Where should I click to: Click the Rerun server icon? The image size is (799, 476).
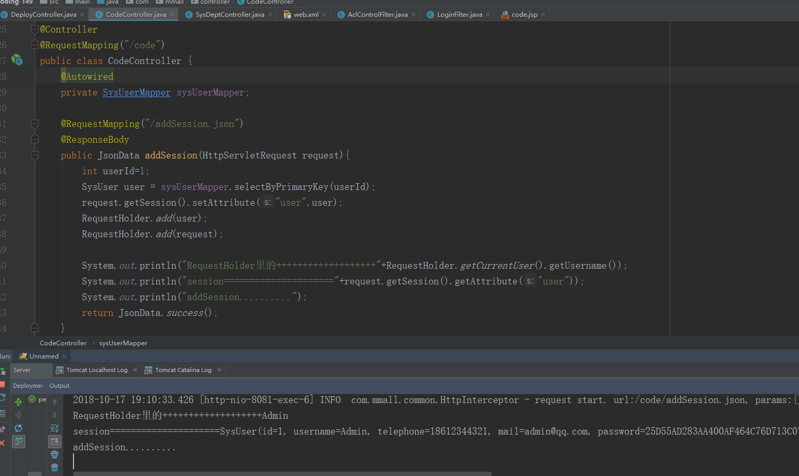click(x=2, y=371)
